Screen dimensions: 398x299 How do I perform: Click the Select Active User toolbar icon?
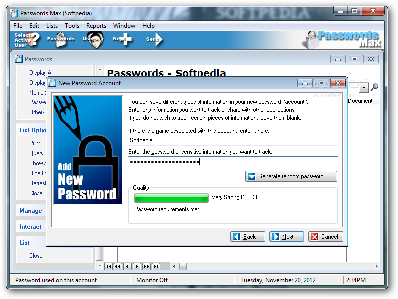pyautogui.click(x=27, y=40)
